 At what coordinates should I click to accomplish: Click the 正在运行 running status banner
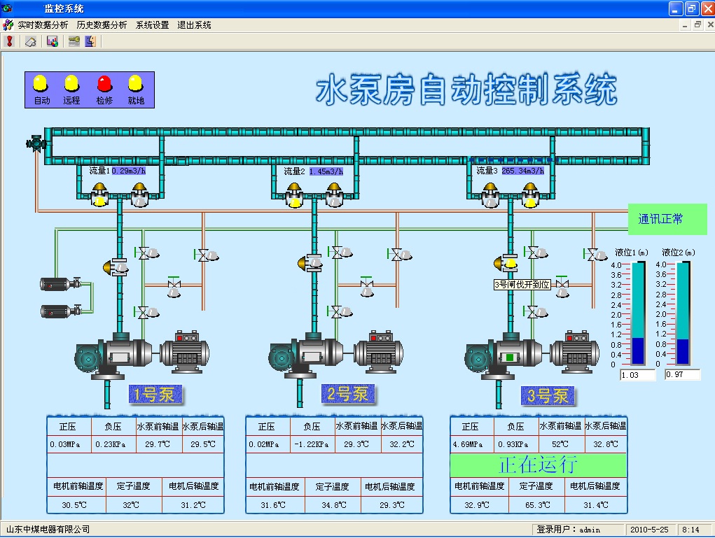point(537,465)
